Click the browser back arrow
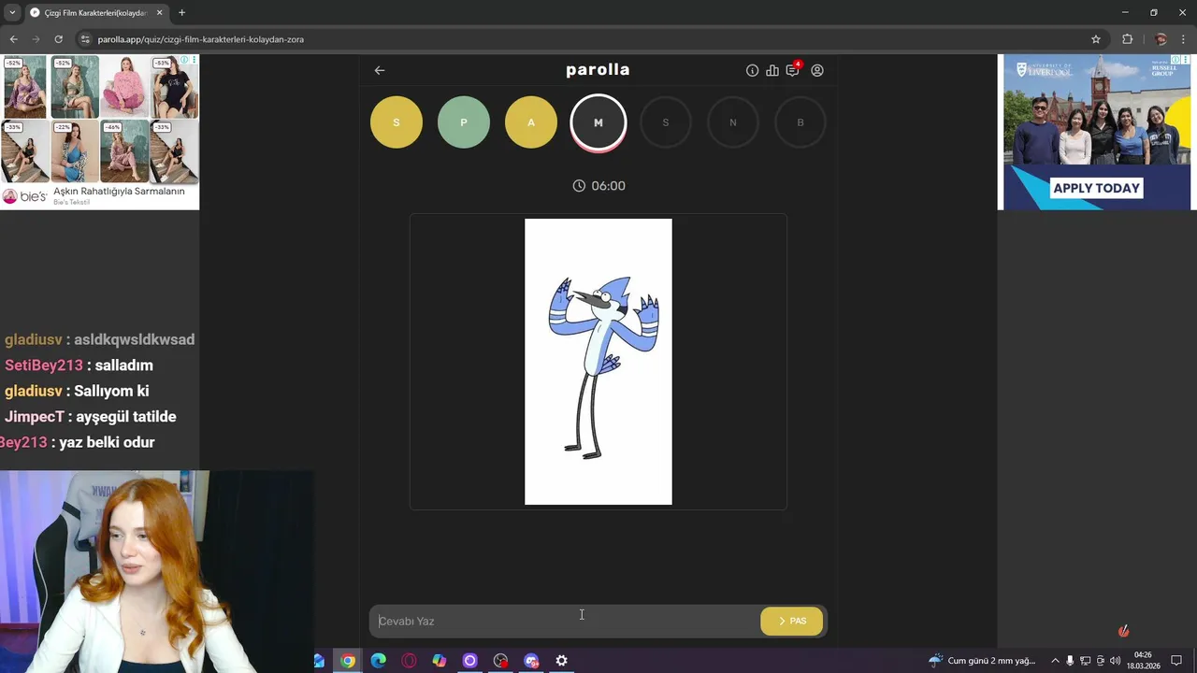This screenshot has width=1197, height=673. point(13,39)
